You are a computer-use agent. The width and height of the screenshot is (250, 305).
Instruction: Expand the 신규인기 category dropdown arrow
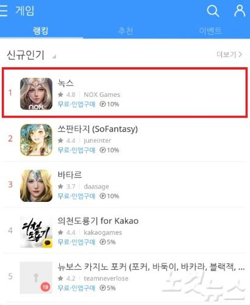click(54, 57)
